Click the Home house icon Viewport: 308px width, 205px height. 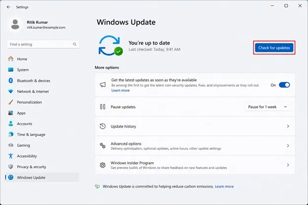[11, 59]
